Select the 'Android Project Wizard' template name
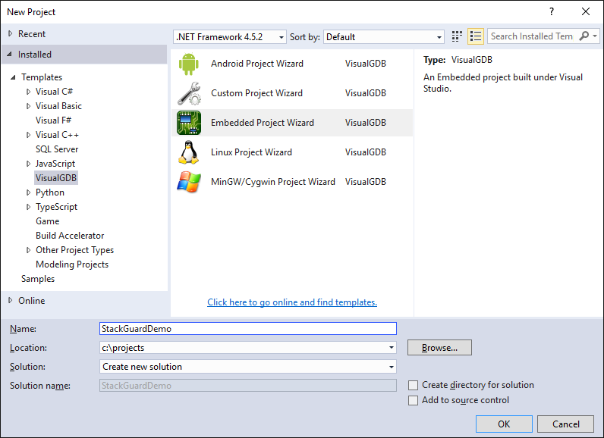The height and width of the screenshot is (438, 604). pos(257,64)
